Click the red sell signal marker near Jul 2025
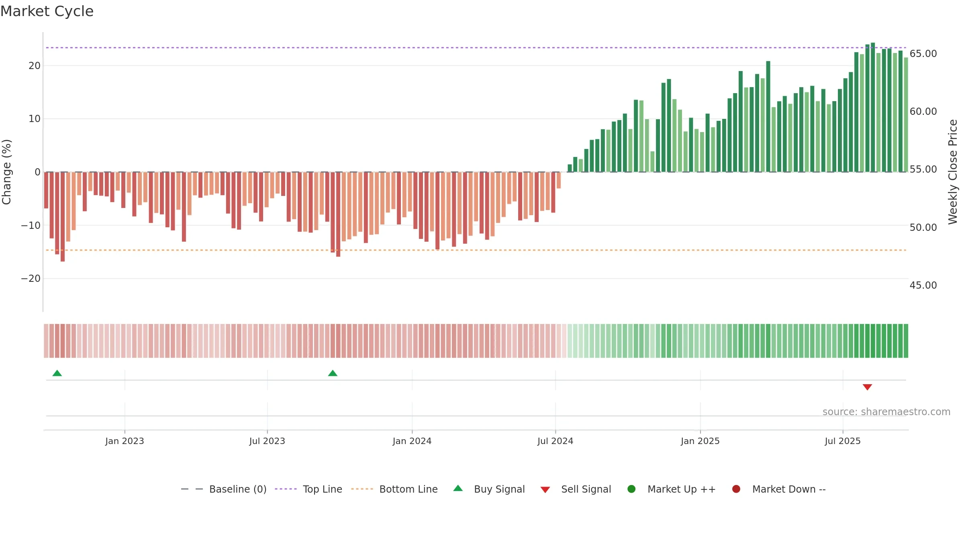 click(867, 387)
